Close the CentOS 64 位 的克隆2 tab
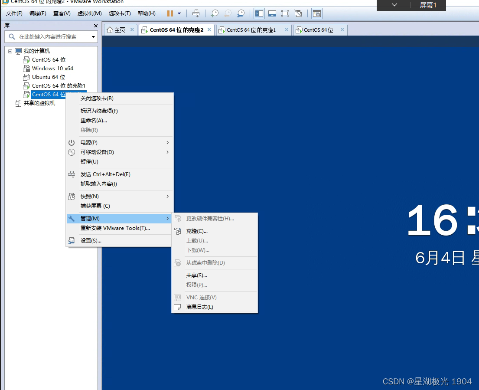The width and height of the screenshot is (479, 390). point(209,29)
